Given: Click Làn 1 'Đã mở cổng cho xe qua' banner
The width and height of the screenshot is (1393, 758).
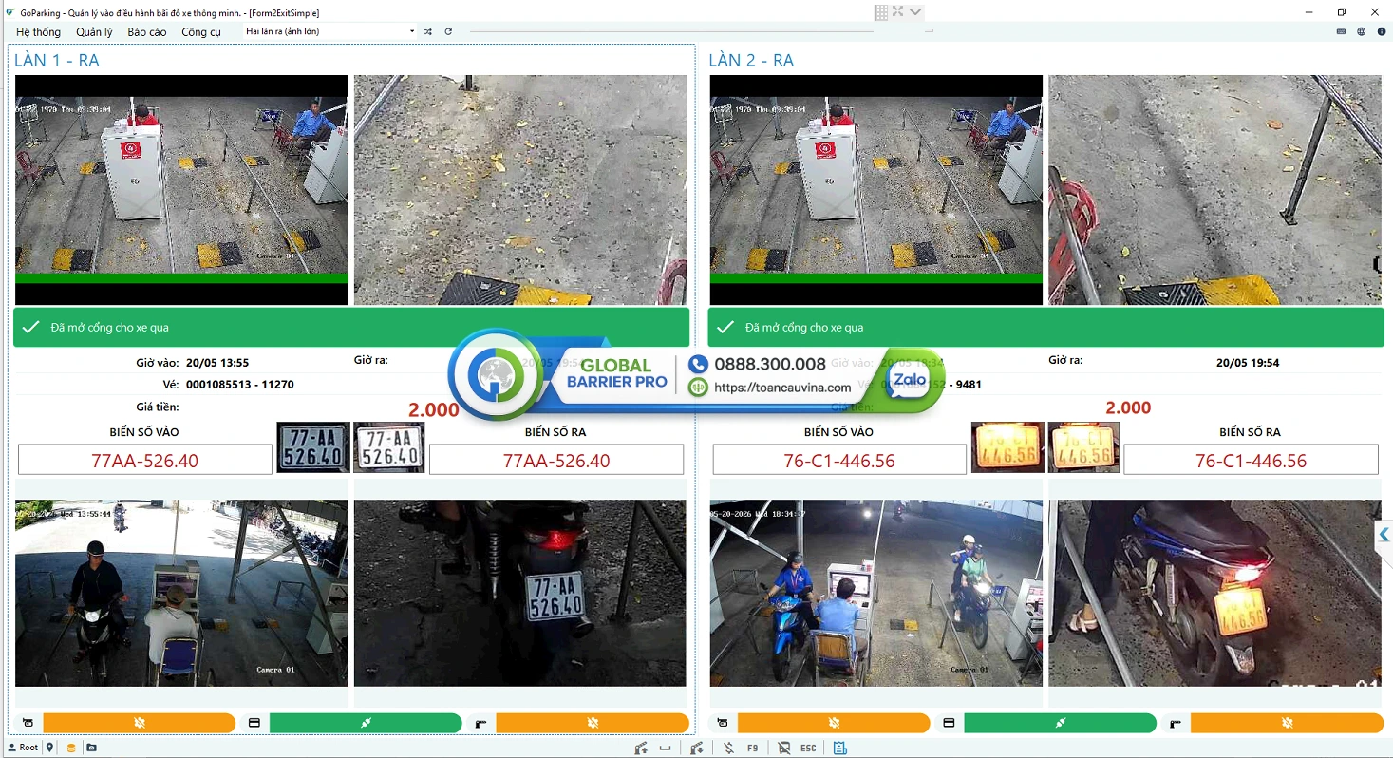Looking at the screenshot, I should tap(351, 327).
